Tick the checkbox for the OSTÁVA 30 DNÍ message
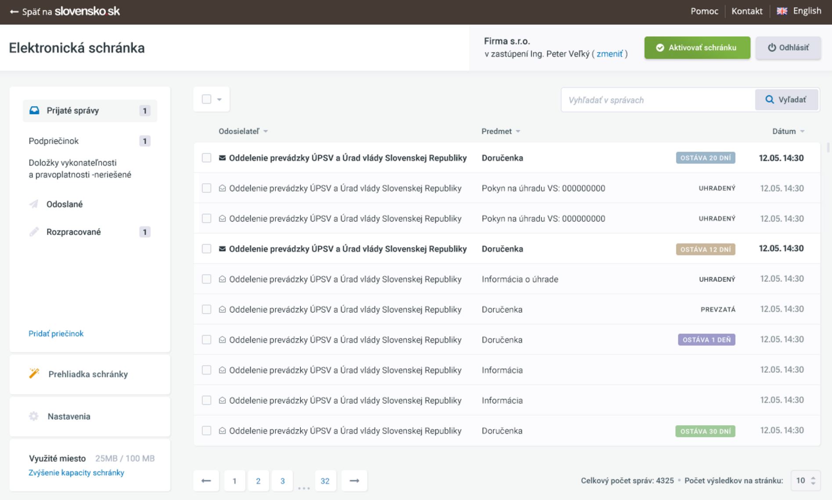The height and width of the screenshot is (500, 832). [206, 431]
